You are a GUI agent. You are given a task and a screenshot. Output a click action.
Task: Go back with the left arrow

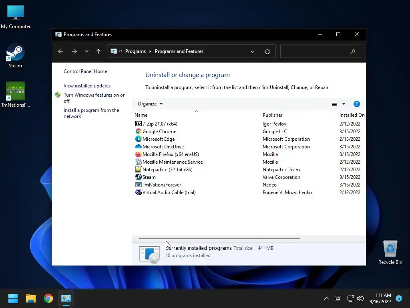(60, 51)
